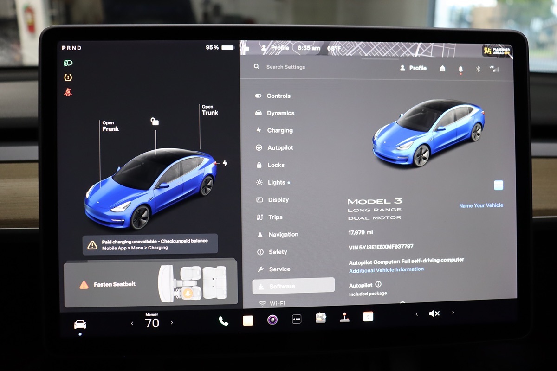Screen dimensions: 557x371
Task: Tap the 95% battery percentage
Action: click(213, 47)
